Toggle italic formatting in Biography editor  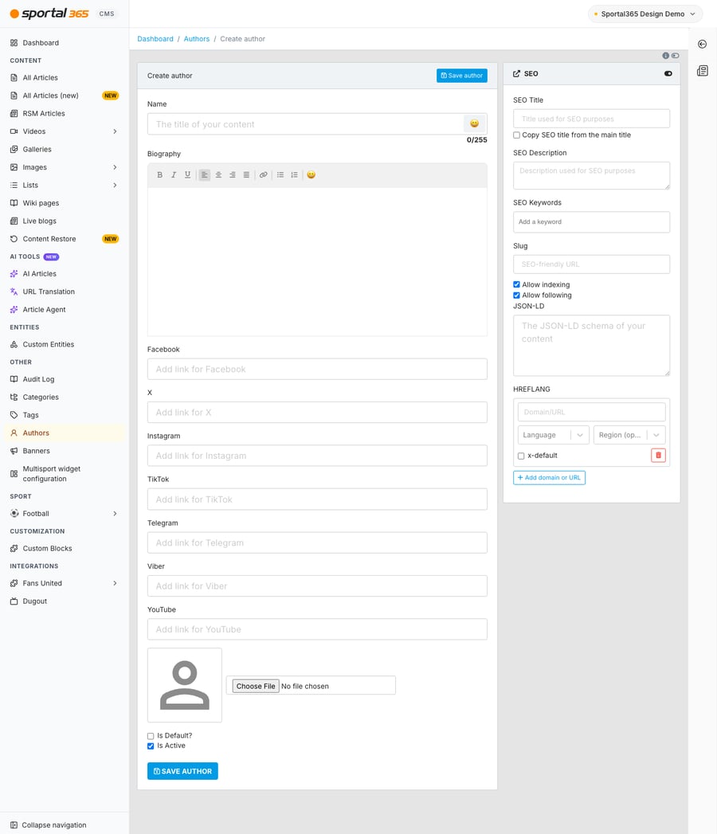(x=174, y=175)
